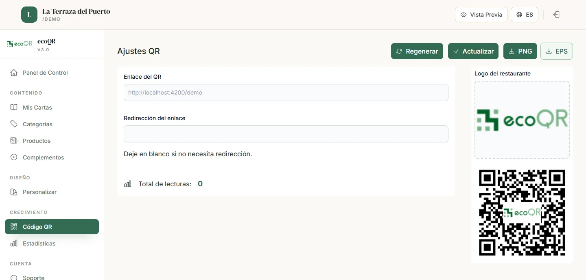This screenshot has width=586, height=280.
Task: View Estadísticas in the sidebar
Action: point(52,243)
